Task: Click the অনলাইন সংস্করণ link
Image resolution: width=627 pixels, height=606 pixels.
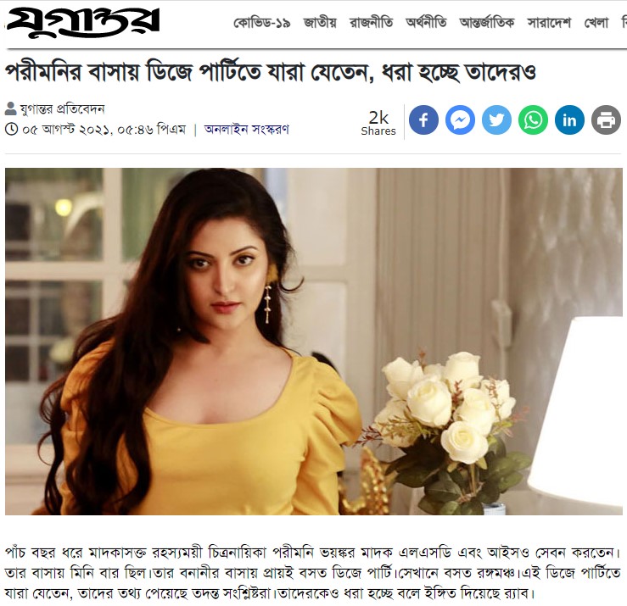Action: pos(246,130)
